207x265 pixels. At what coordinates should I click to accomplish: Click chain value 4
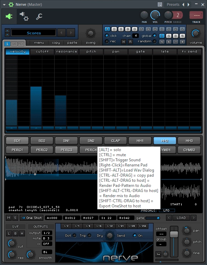click(136, 36)
